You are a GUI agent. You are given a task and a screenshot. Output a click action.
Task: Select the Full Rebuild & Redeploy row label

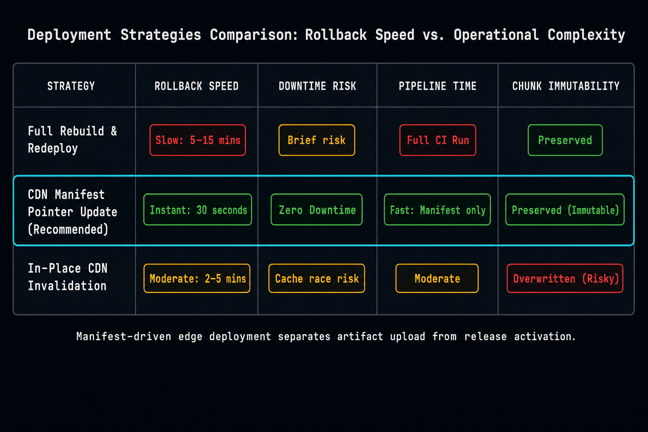(73, 140)
